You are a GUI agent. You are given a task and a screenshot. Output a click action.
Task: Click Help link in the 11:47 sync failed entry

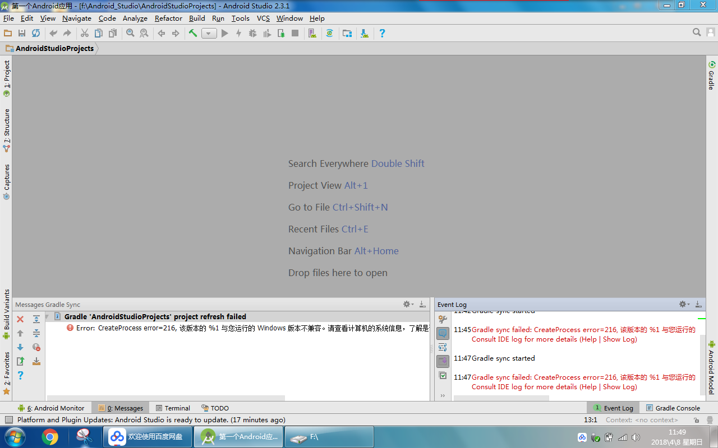click(x=589, y=387)
